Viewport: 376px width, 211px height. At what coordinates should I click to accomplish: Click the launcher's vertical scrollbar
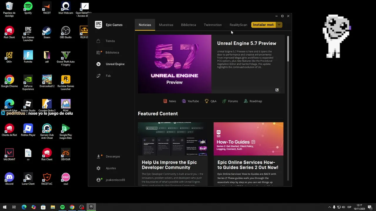coord(288,49)
